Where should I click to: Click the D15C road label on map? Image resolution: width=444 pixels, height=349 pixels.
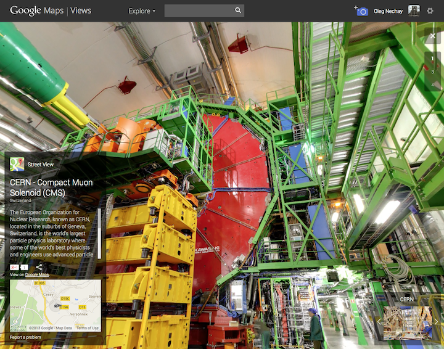coord(65,298)
